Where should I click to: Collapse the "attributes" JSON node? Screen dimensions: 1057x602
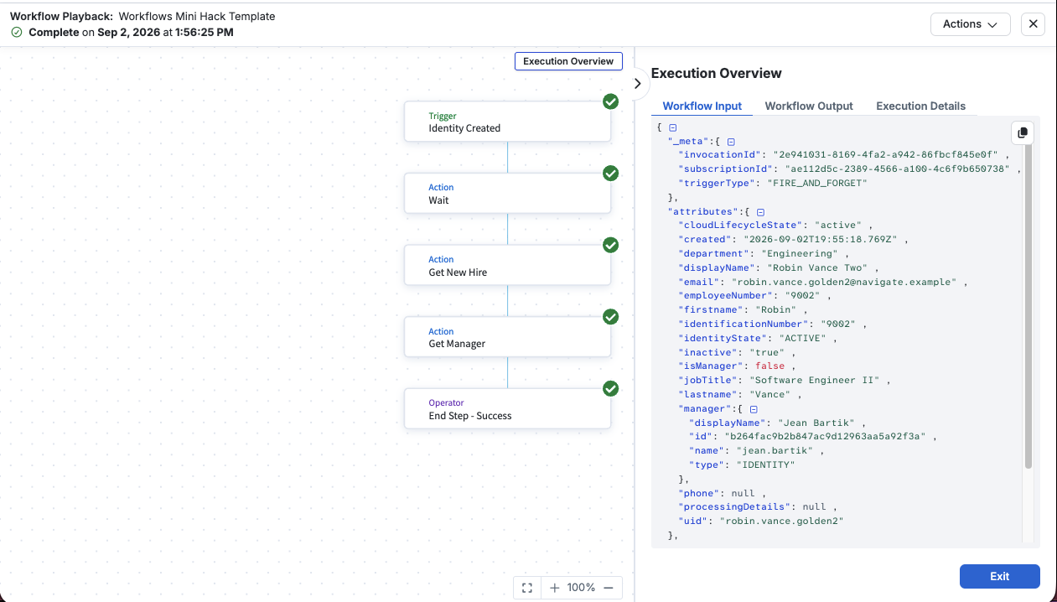(x=760, y=212)
